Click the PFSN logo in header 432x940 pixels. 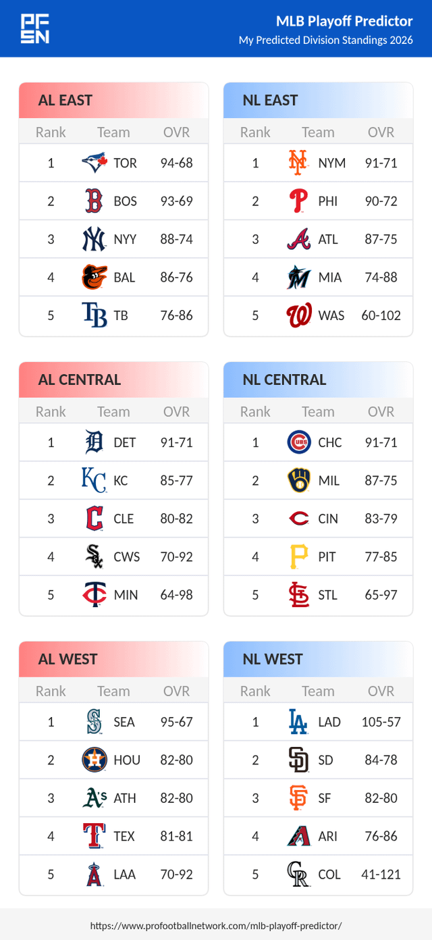(34, 29)
